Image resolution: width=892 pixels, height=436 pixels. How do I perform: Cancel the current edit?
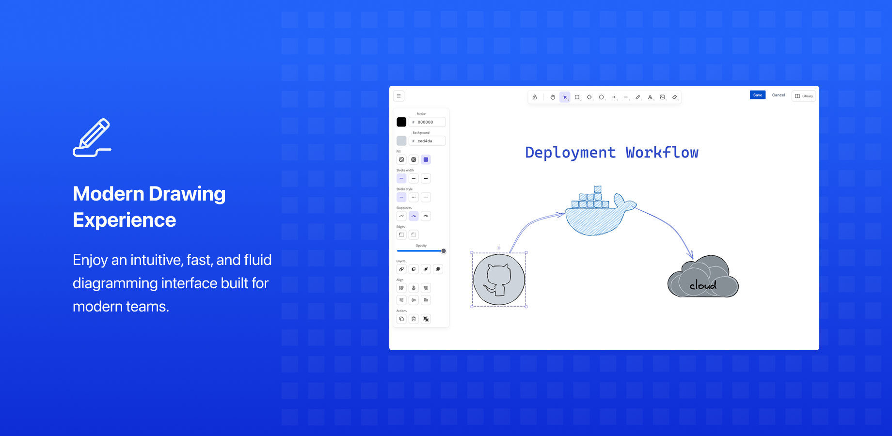tap(779, 95)
